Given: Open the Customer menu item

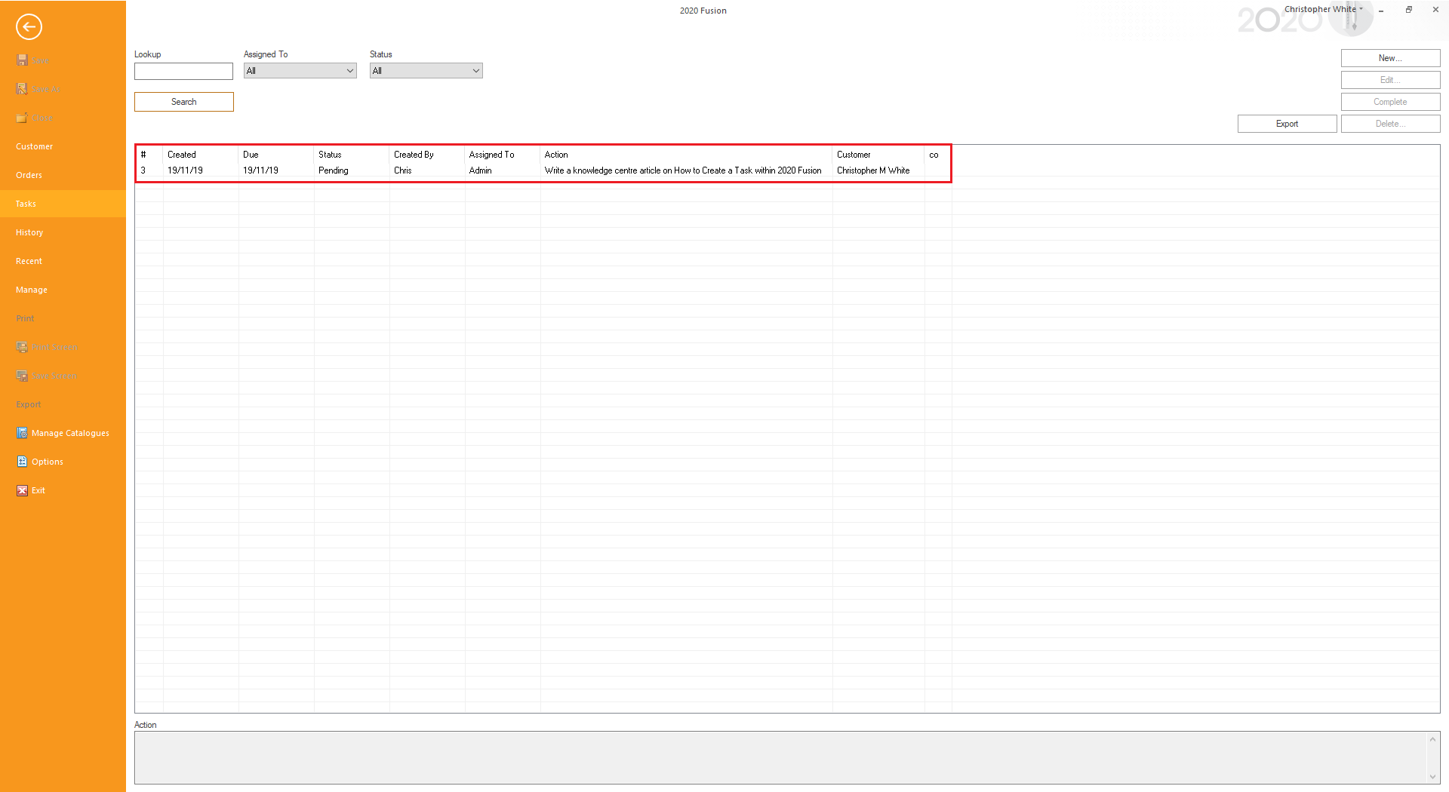Looking at the screenshot, I should point(63,146).
